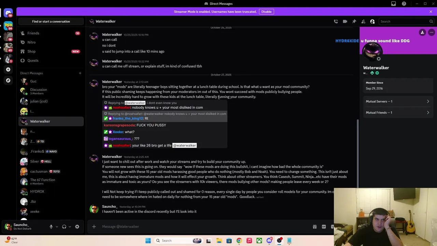437x246 pixels.
Task: Click the Windows taskbar Search box
Action: [x=179, y=241]
